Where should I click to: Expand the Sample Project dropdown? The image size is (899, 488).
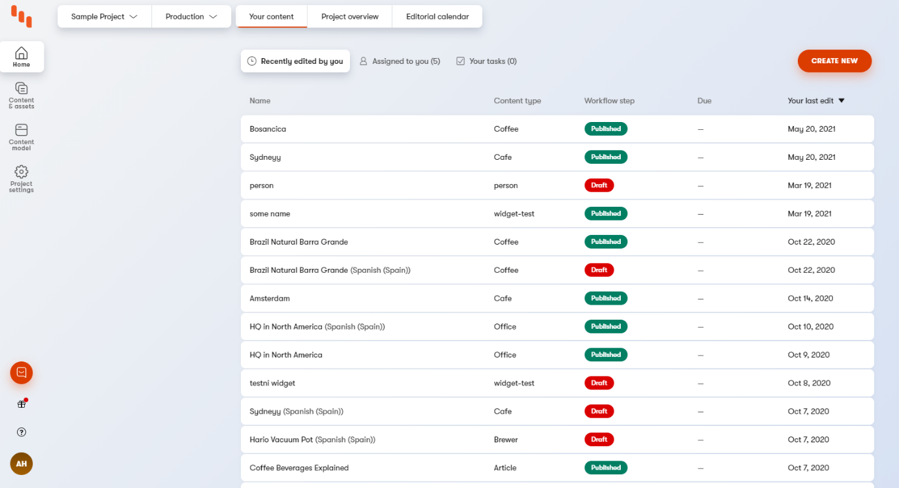(x=104, y=17)
